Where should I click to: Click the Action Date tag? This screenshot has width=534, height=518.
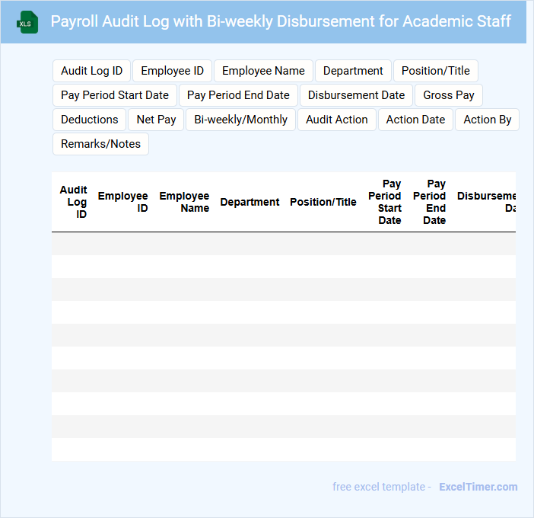pyautogui.click(x=415, y=120)
